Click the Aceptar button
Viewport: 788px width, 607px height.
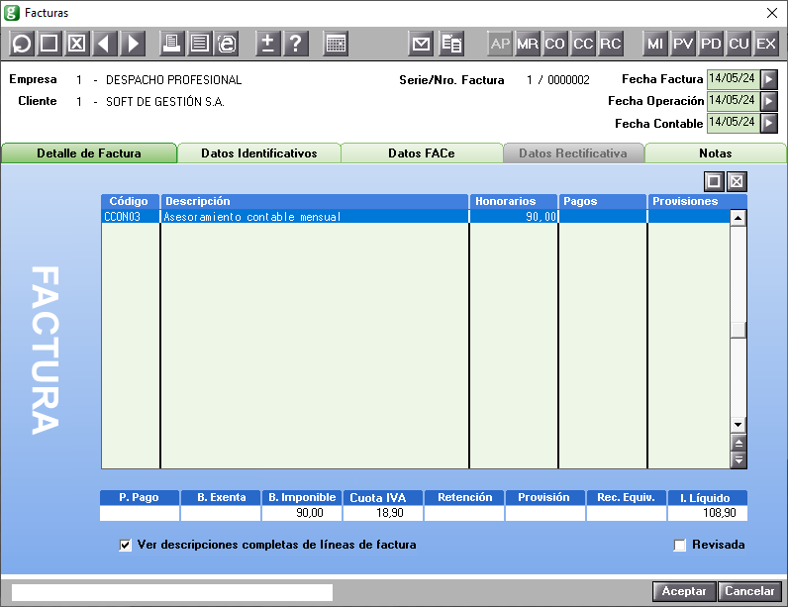coord(684,591)
